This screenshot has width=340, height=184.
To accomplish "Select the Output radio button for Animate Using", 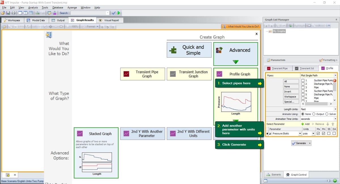I will coord(313,114).
